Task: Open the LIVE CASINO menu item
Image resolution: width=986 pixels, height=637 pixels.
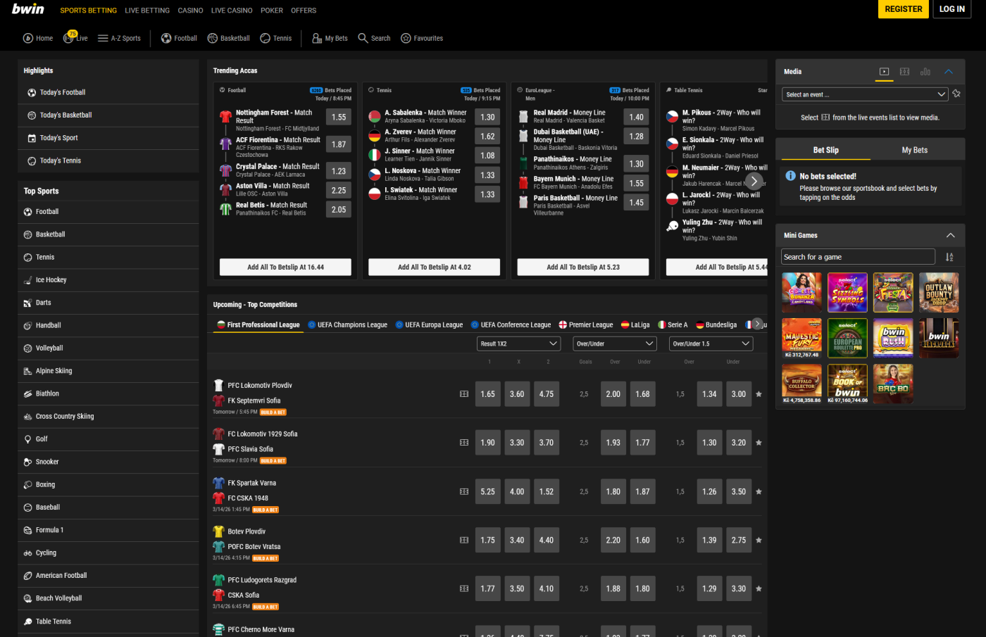Action: tap(231, 10)
